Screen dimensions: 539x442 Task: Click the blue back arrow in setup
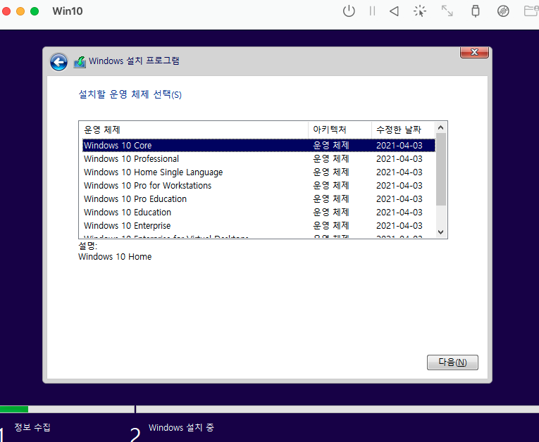58,62
